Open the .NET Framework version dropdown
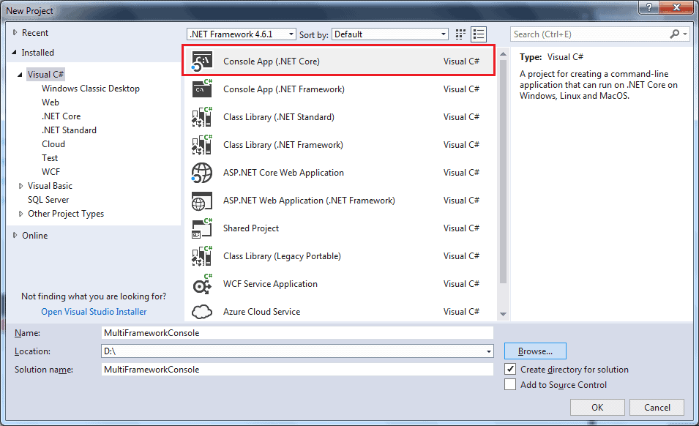699x426 pixels. (x=291, y=33)
